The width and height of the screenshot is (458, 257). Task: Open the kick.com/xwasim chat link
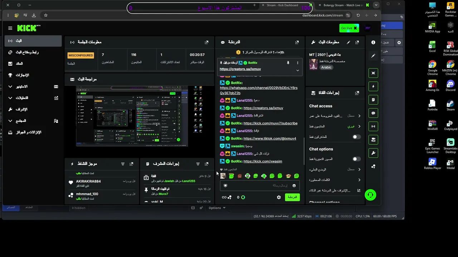(263, 161)
